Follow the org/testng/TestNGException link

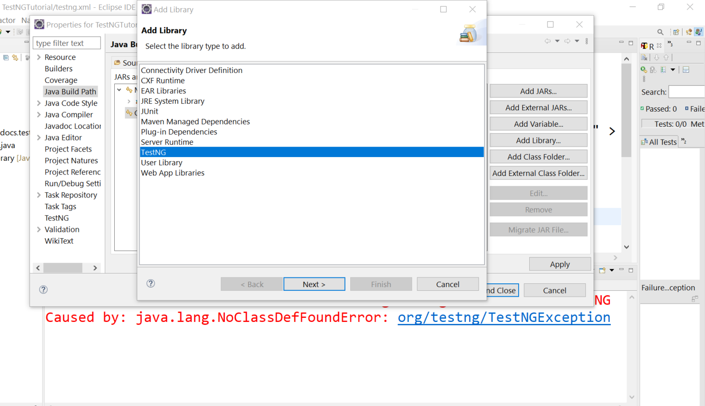pos(504,317)
